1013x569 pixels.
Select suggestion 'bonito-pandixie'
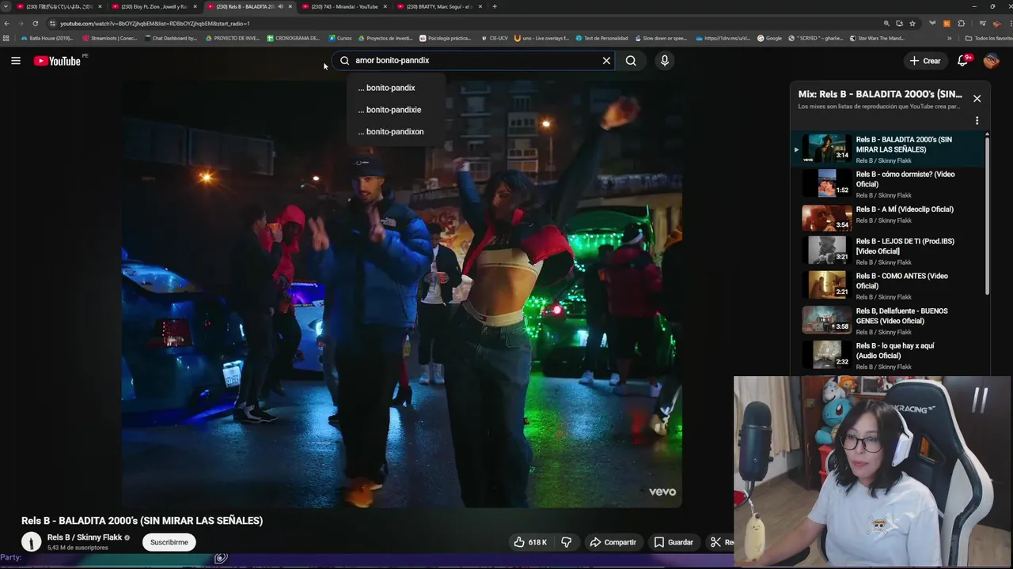(396, 110)
